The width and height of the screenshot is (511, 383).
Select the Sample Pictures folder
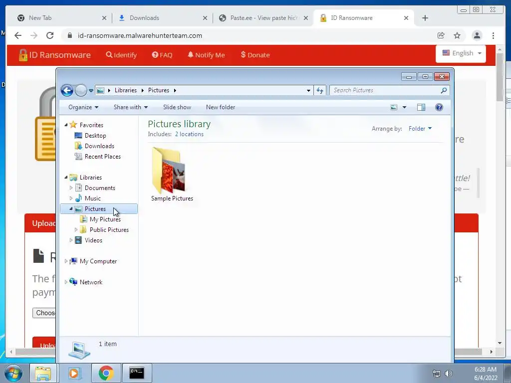(x=172, y=174)
